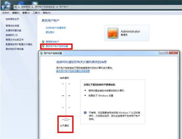Click 更改用户帐户控制设置 link
Image resolution: width=182 pixels, height=139 pixels.
(57, 46)
